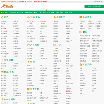Viewport: 104px width, 104px height.
Task: Open the 餐饮加盟 link
Action: pyautogui.click(x=56, y=21)
